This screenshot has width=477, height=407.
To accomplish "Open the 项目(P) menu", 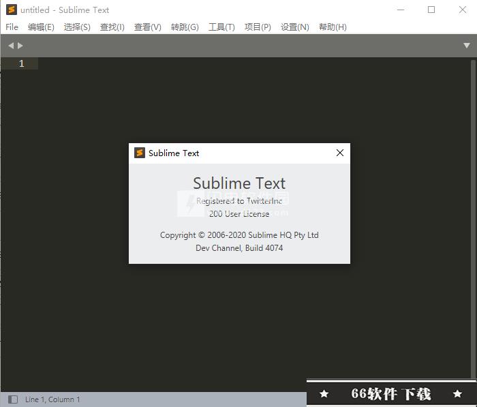I will click(258, 27).
